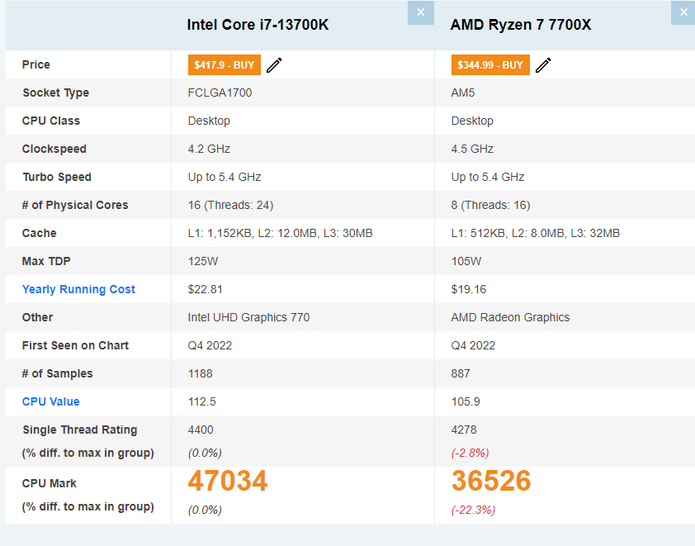Click the AMD Radeon Graphics text

tap(510, 317)
